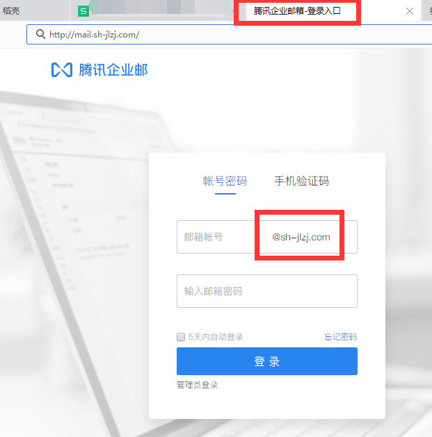Select the 腾讯企业邮箱-登录入口 browser tab

coord(297,11)
